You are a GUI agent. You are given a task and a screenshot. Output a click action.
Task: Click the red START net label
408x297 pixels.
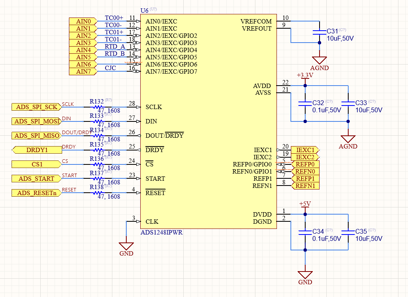[69, 176]
